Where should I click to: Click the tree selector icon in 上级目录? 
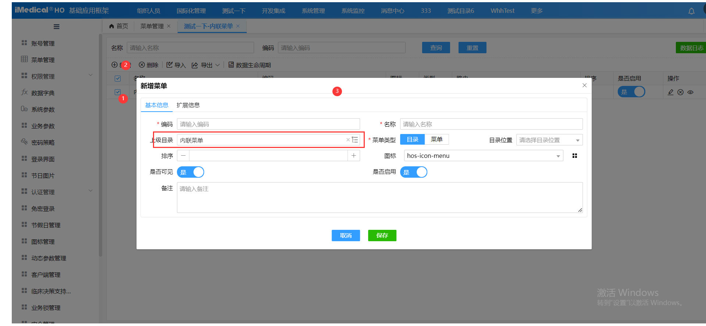[355, 140]
